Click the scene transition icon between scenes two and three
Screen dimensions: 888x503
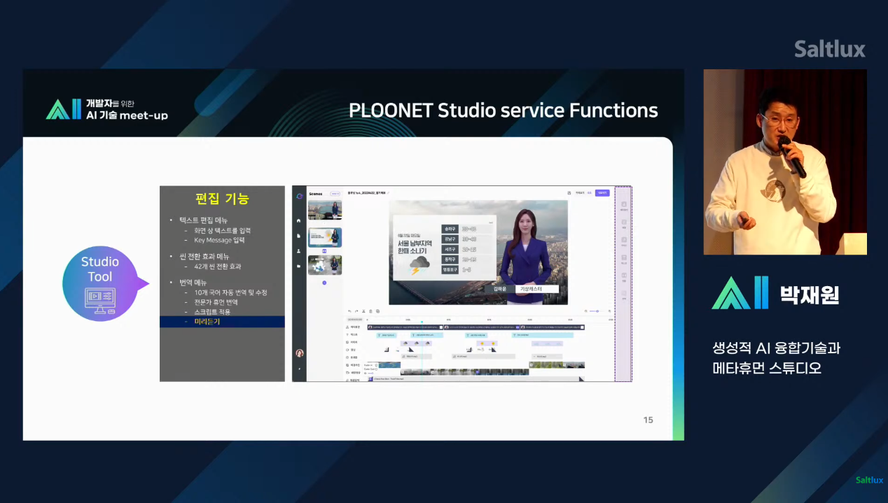click(x=324, y=251)
